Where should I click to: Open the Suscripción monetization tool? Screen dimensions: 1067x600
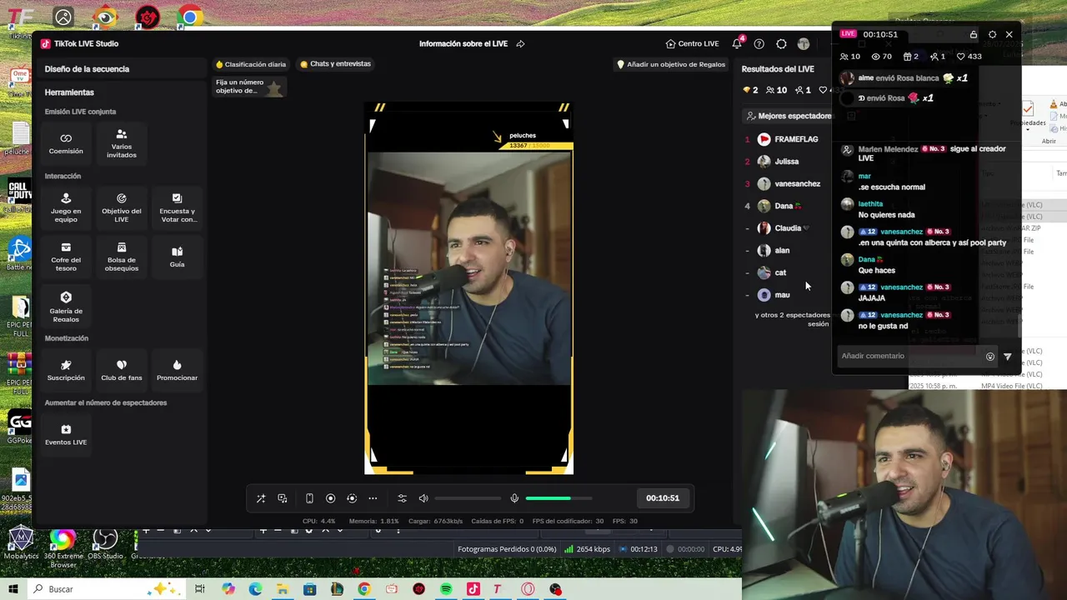66,370
